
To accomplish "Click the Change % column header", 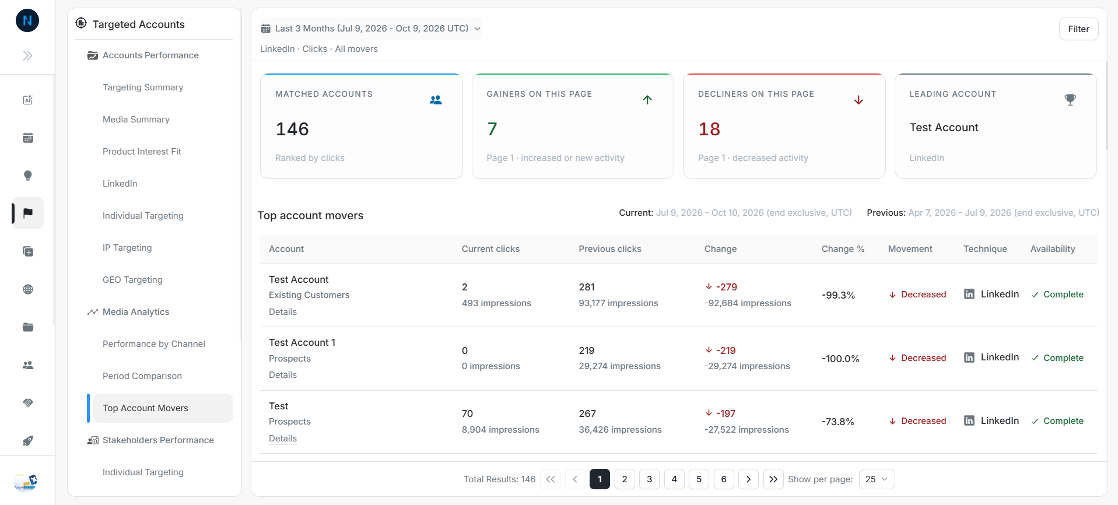I will [843, 249].
